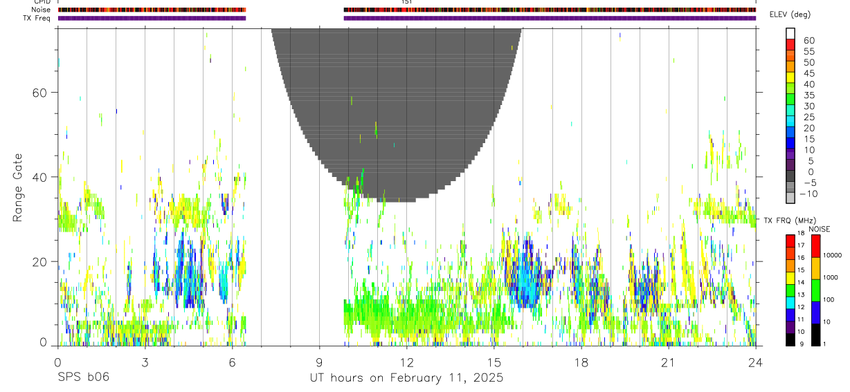
Task: Select the white top swatch of elevation colorbar
Action: [790, 33]
